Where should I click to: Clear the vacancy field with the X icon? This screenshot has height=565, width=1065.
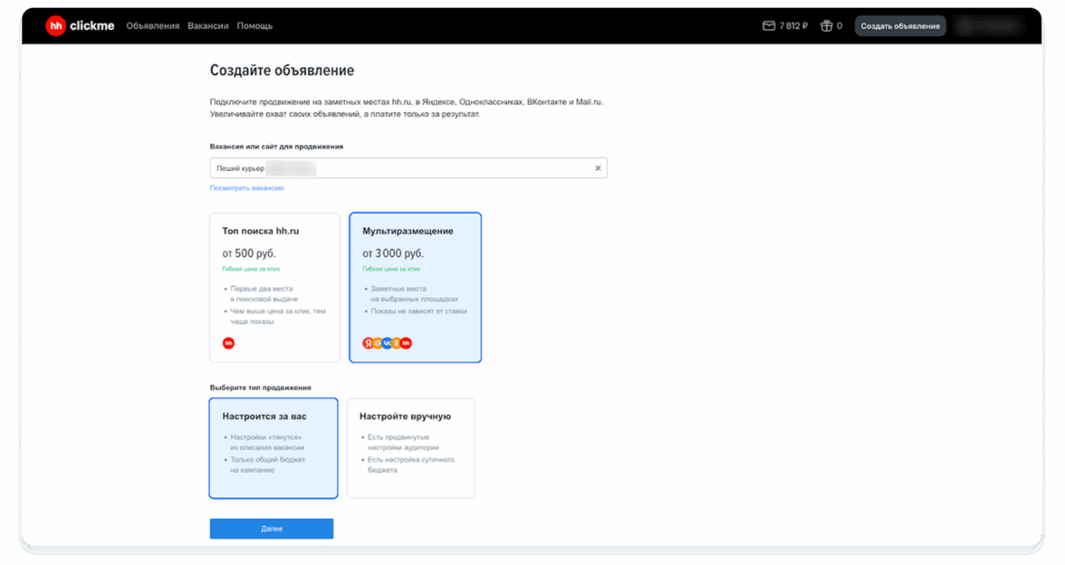[x=598, y=168]
